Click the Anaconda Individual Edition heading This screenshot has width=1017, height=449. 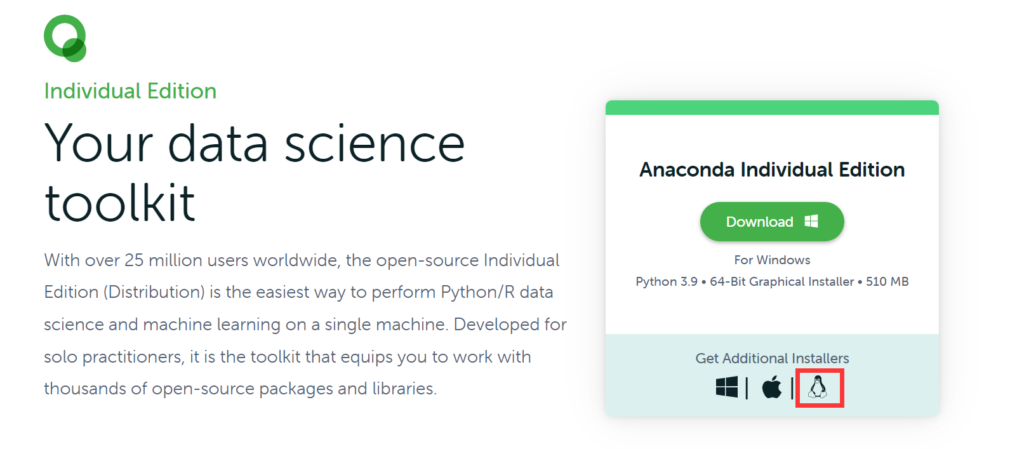(772, 169)
